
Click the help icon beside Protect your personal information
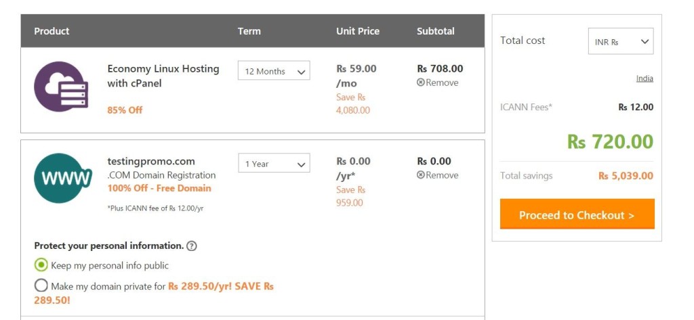click(192, 246)
